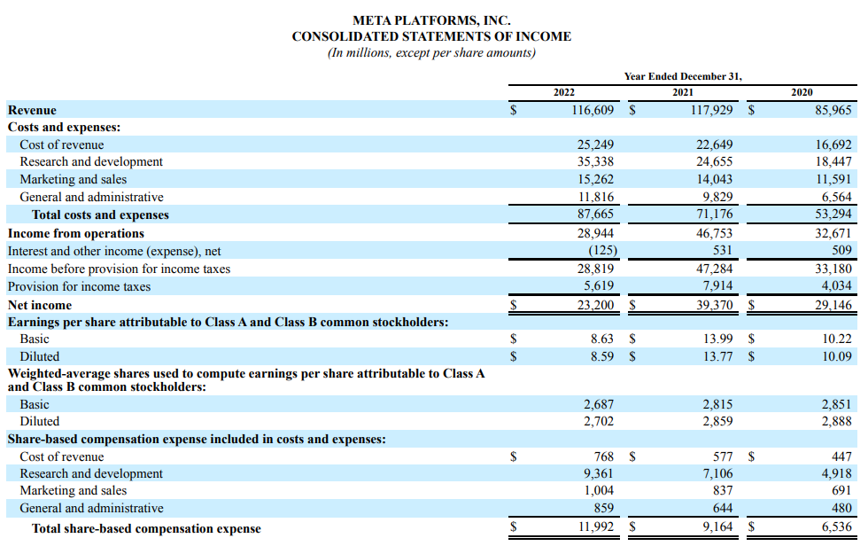
Task: Select the 2020 income before taxes 33,180
Action: 833,269
